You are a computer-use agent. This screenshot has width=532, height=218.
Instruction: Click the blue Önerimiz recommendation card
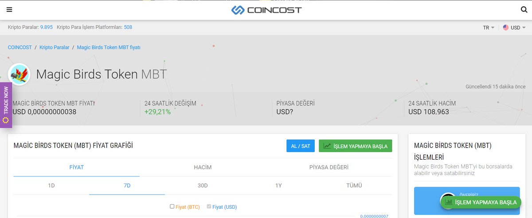point(467,201)
